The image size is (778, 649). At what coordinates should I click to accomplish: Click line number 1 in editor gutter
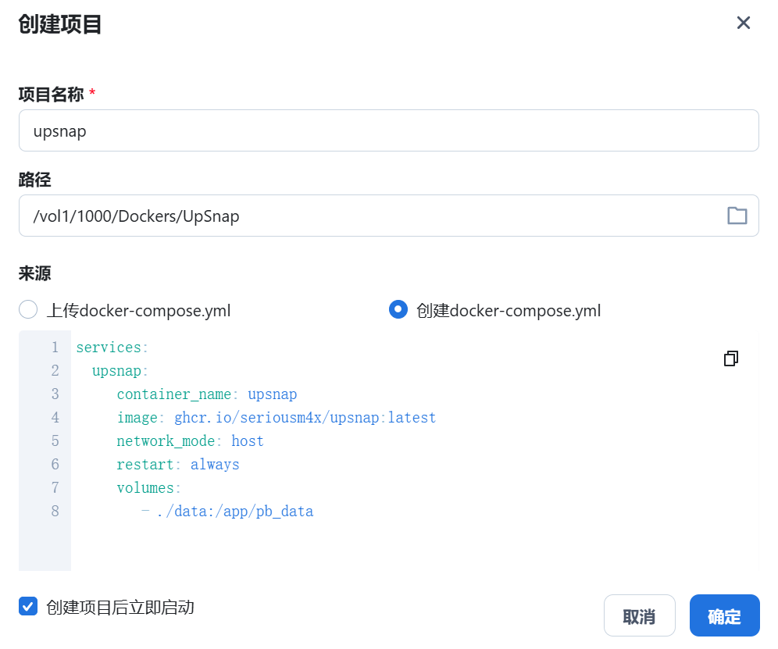coord(55,348)
